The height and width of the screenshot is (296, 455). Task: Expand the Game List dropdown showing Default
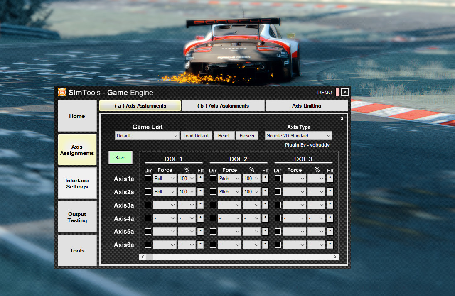tap(147, 136)
